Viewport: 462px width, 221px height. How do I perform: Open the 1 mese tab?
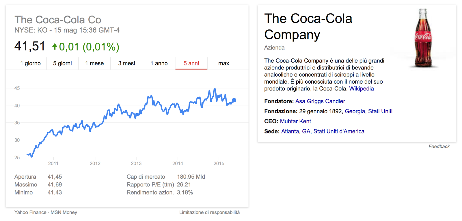(x=94, y=63)
